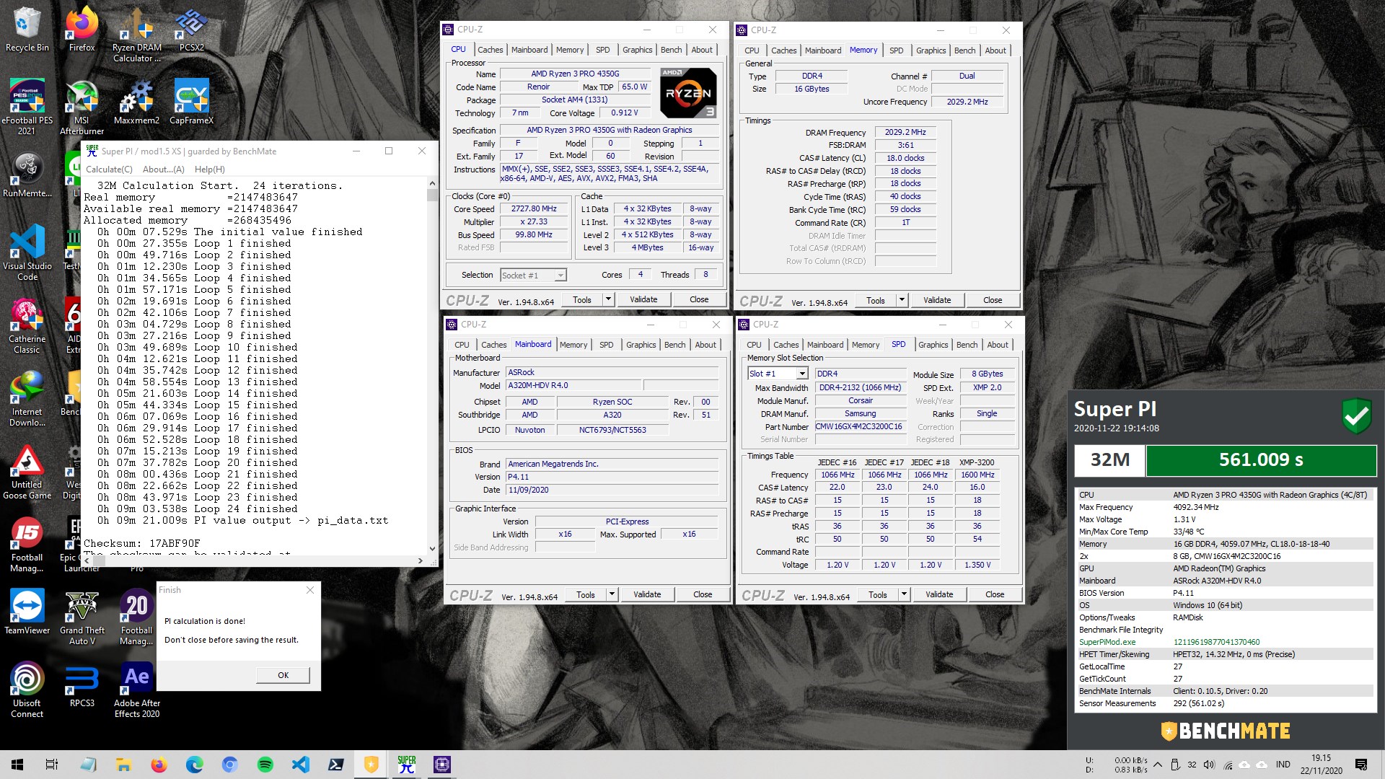The height and width of the screenshot is (779, 1385).
Task: Show hidden system tray icons chevron
Action: coord(1158,765)
